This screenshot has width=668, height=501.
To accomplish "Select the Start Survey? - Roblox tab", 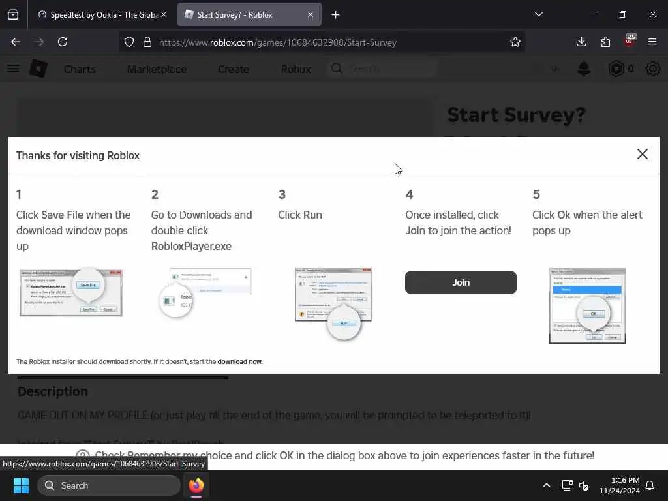I will [x=249, y=14].
